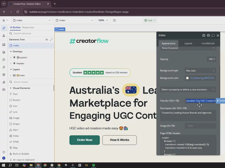Click site info icon in address bar
Image resolution: width=225 pixels, height=168 pixels.
(x=26, y=12)
